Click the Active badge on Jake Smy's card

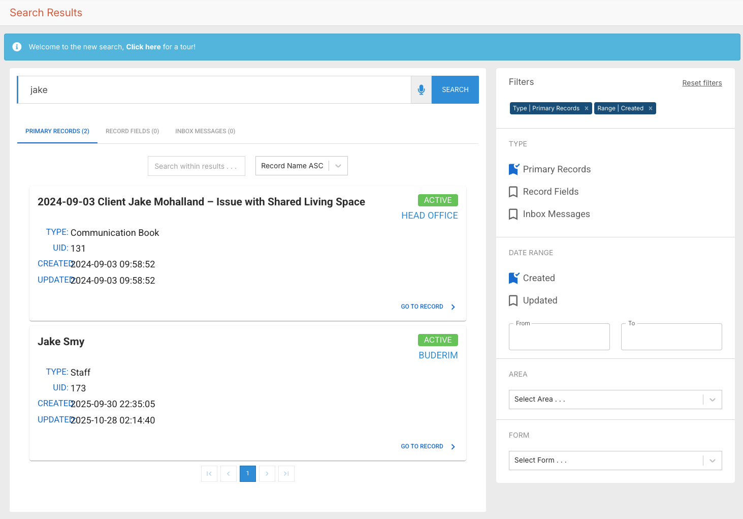click(438, 340)
